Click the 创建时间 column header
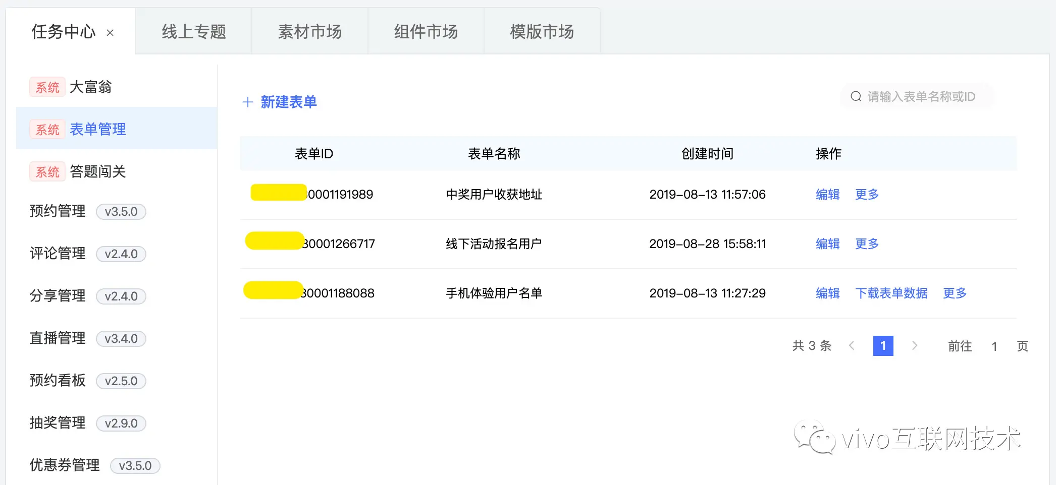Viewport: 1056px width, 485px height. (x=708, y=154)
